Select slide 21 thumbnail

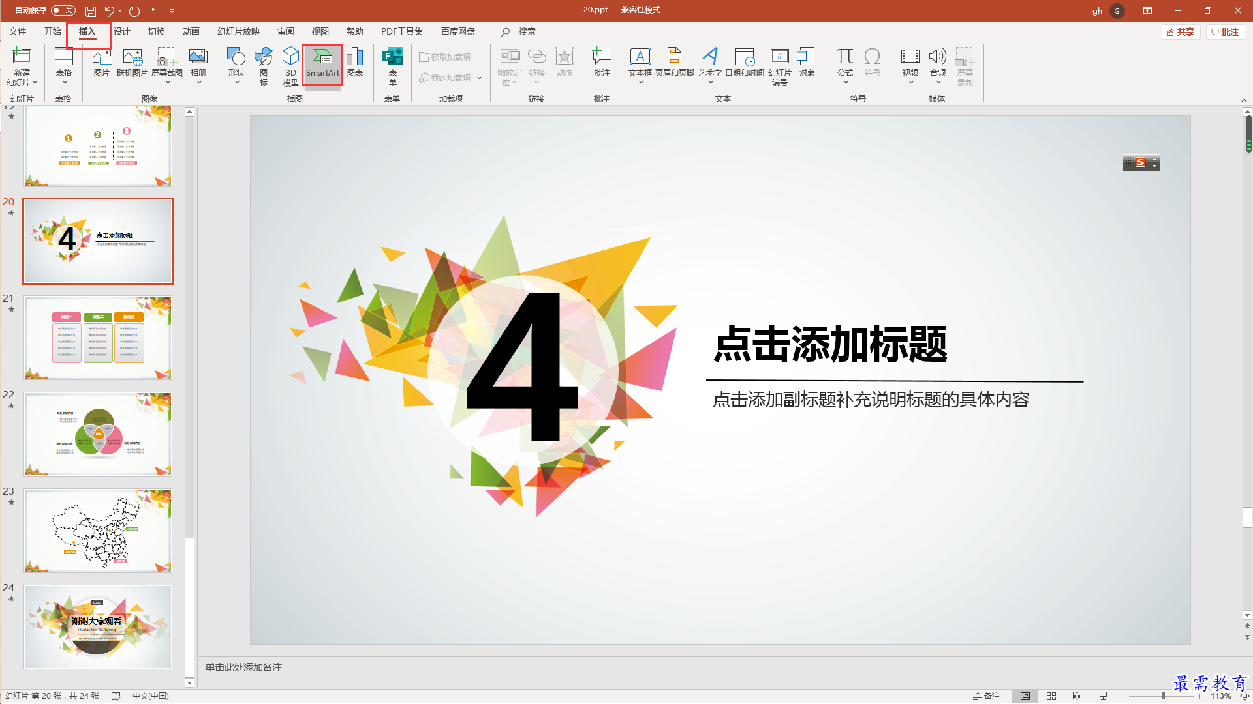(98, 338)
